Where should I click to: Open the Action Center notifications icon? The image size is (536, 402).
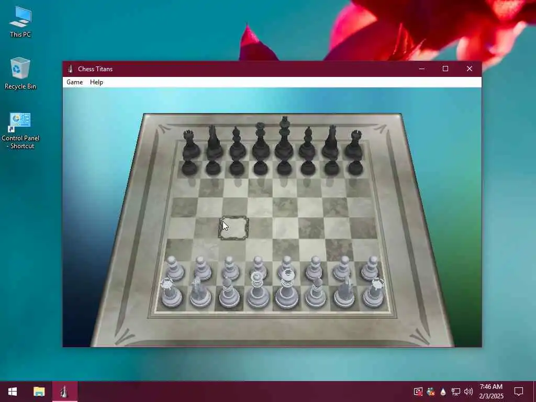click(x=519, y=392)
